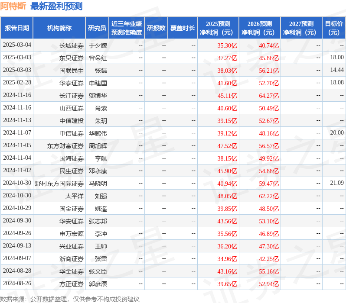Click institution 华金证券

click(x=72, y=272)
